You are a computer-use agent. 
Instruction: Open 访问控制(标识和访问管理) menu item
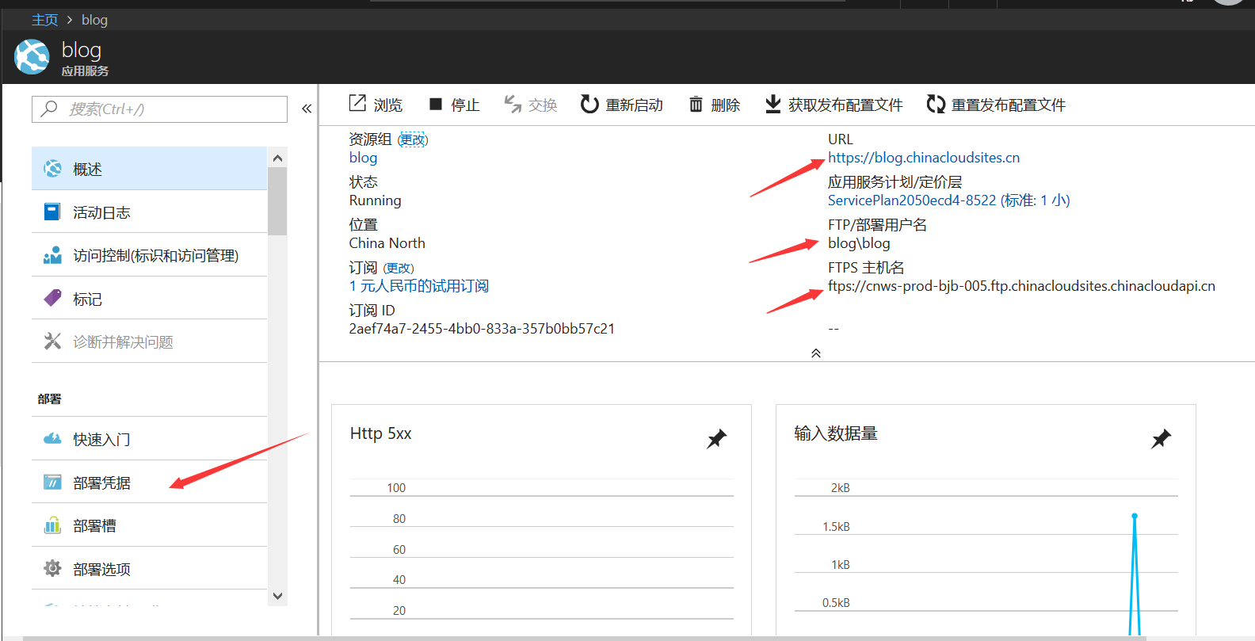click(149, 255)
